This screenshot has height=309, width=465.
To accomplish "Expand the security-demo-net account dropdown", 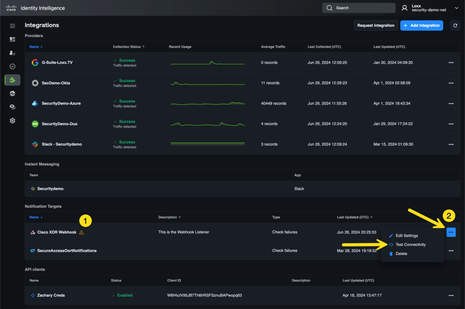I will 457,8.
